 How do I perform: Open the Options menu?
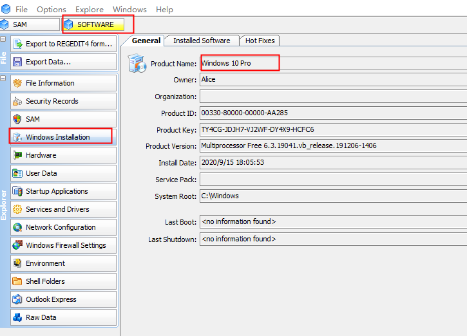52,10
